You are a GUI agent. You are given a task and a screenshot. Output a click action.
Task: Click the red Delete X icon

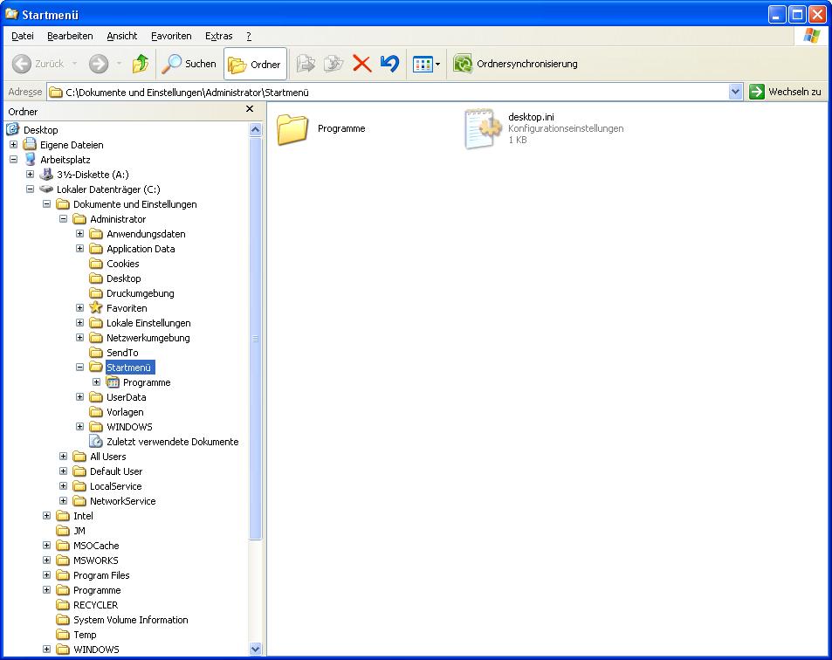tap(361, 64)
